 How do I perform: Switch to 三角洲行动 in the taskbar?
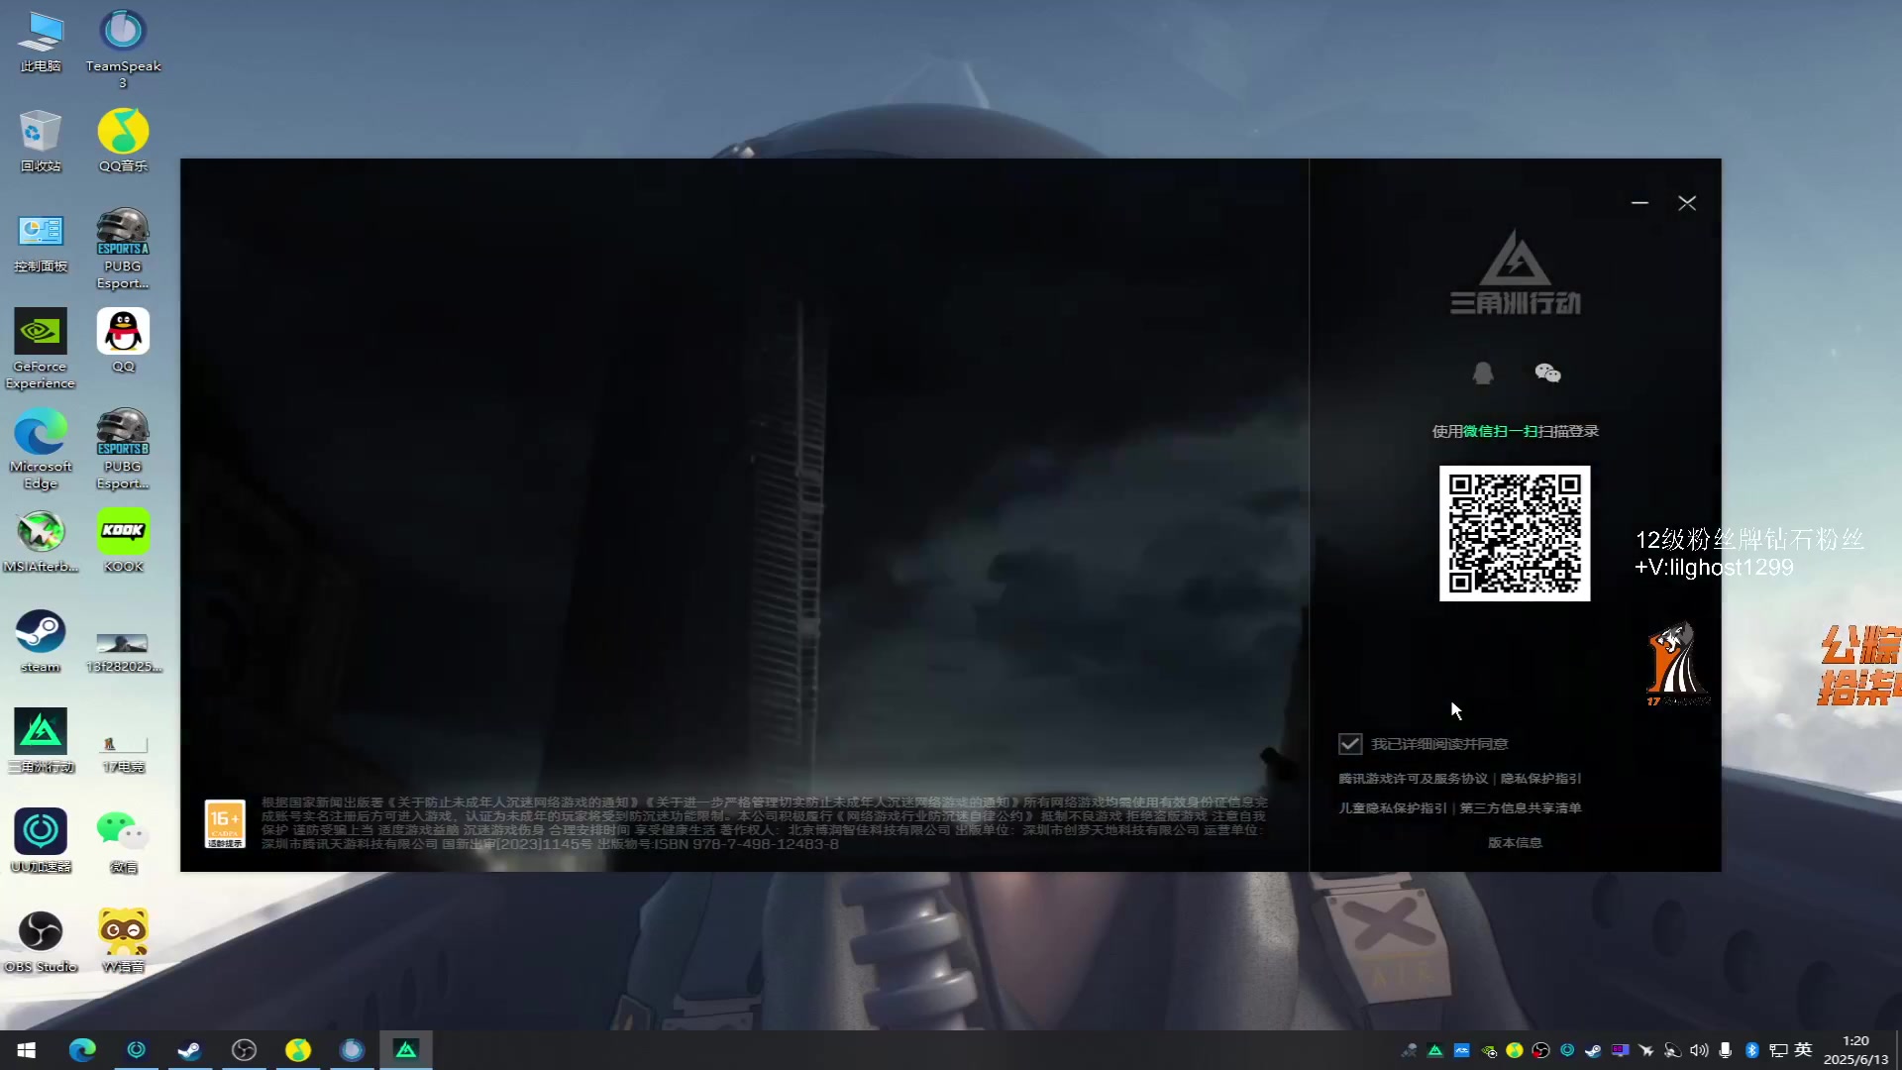(406, 1050)
